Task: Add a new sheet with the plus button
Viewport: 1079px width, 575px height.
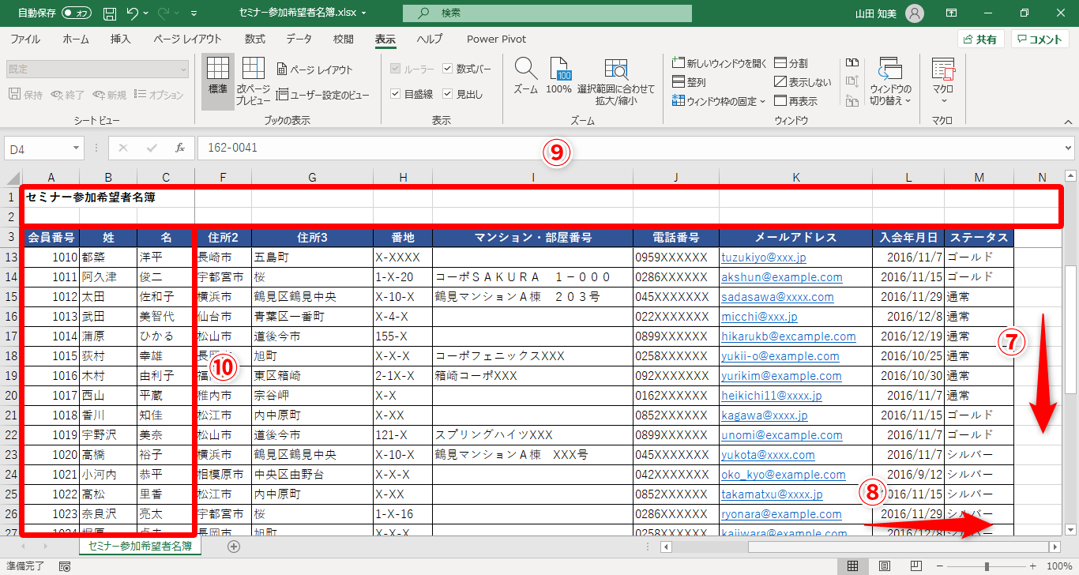Action: pyautogui.click(x=233, y=546)
